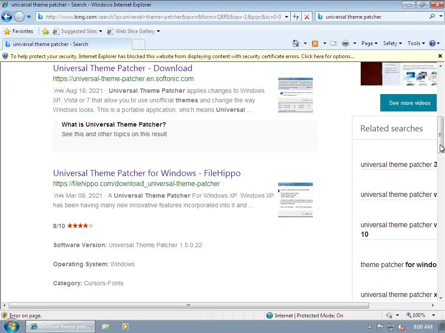Click the filehippo.com green URL

[136, 184]
